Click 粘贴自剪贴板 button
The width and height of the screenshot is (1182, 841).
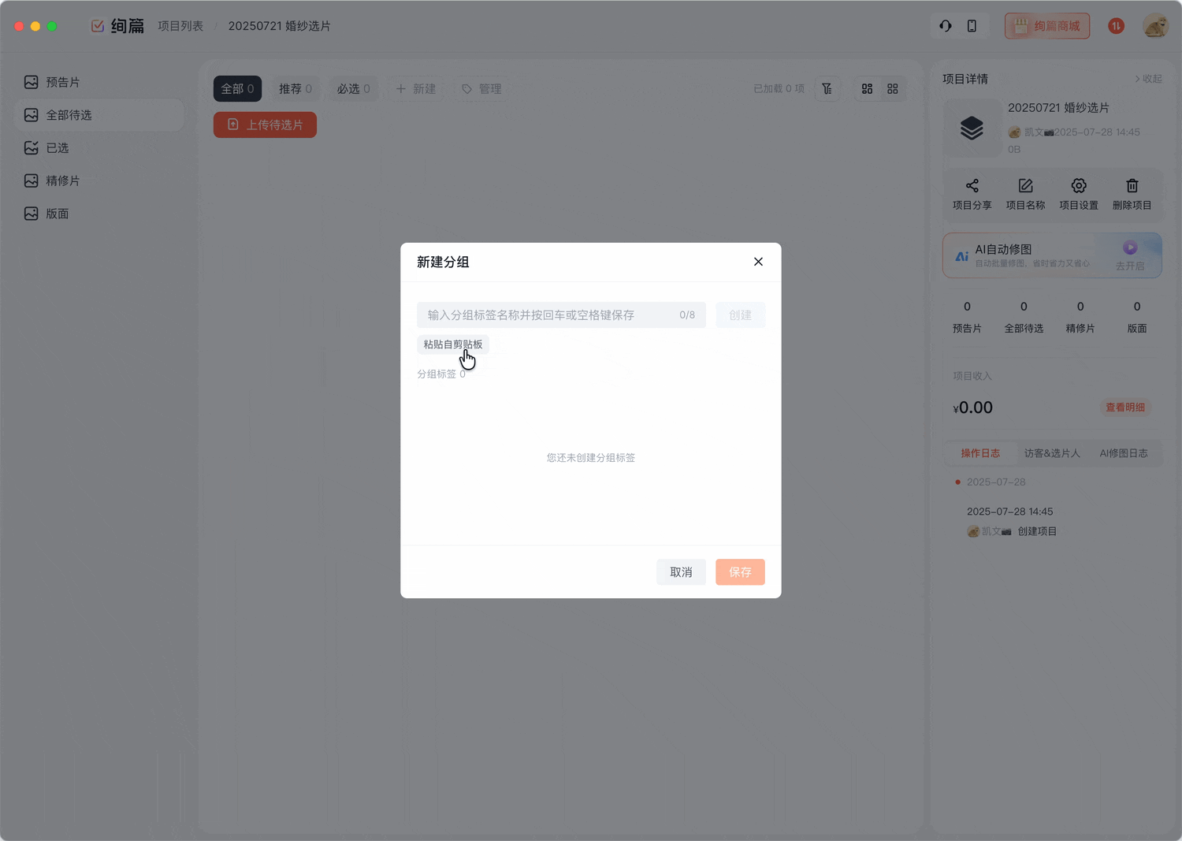click(x=453, y=344)
